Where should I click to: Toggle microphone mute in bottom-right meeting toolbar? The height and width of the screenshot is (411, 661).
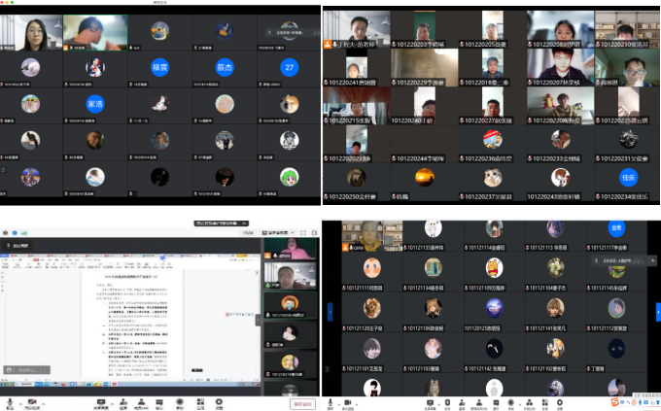(x=330, y=402)
